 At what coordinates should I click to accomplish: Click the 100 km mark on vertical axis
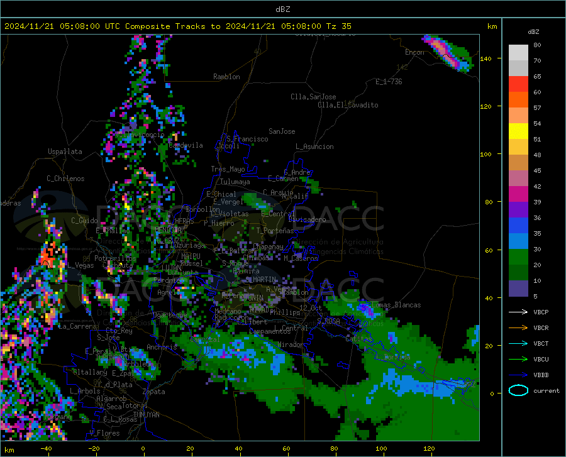486,155
